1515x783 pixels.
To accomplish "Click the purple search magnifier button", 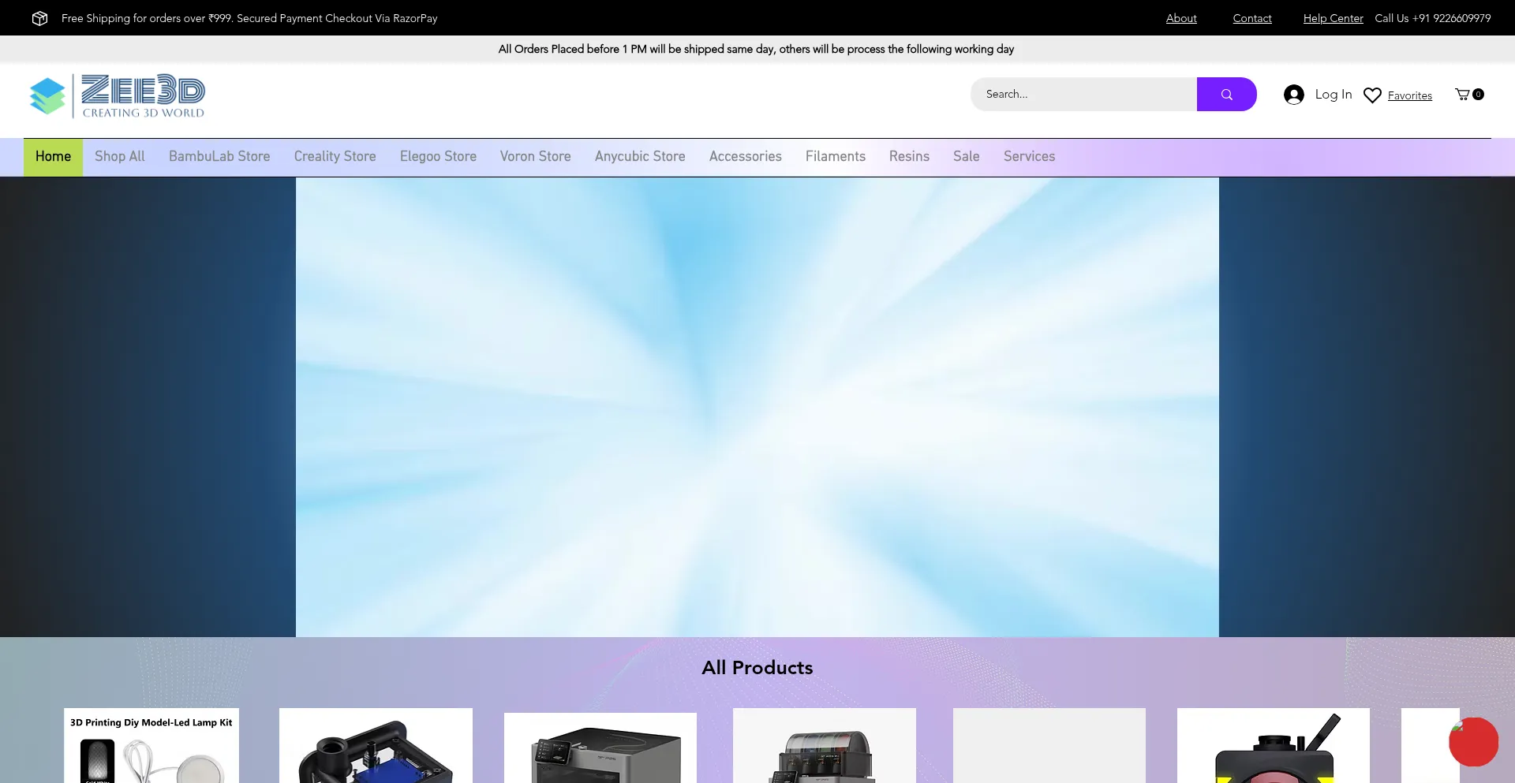I will point(1226,95).
